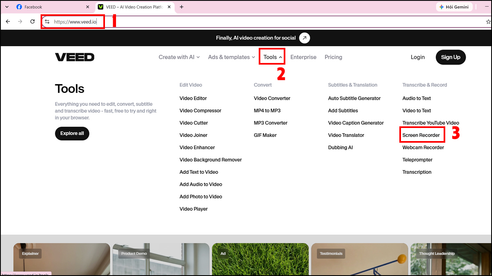
Task: Click Finally, AI video creation banner text
Action: pyautogui.click(x=256, y=38)
